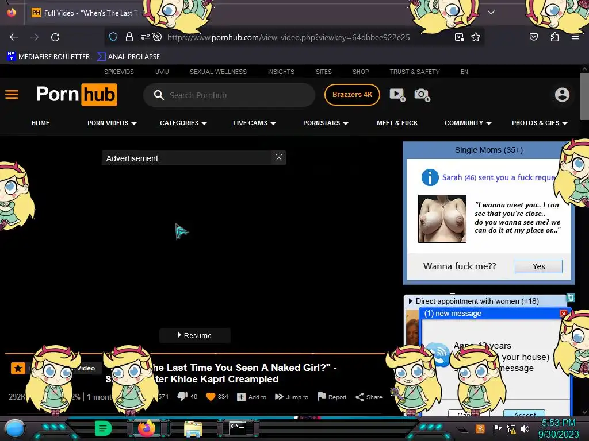589x441 pixels.
Task: Open the MEDIAFIRE ROULETTER bookmark
Action: [x=48, y=57]
